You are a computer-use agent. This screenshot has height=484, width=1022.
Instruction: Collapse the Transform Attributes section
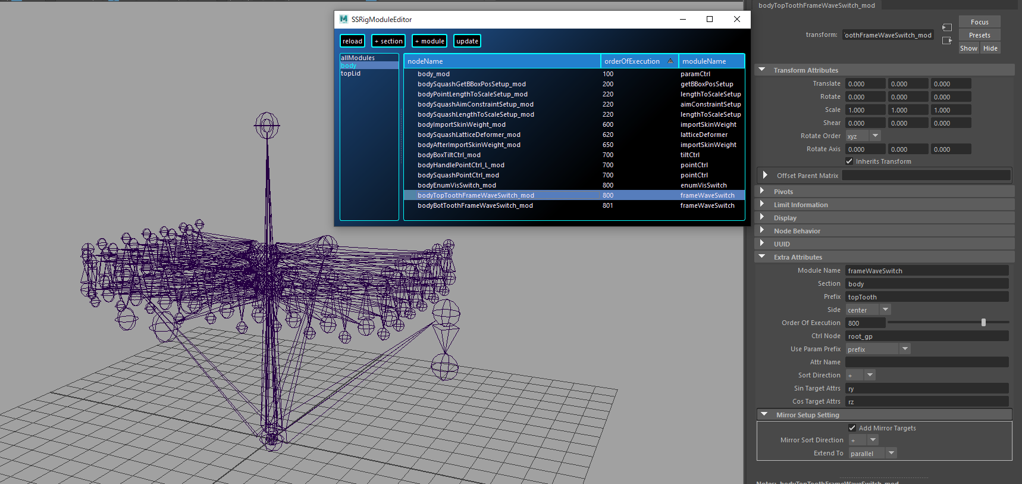[762, 70]
